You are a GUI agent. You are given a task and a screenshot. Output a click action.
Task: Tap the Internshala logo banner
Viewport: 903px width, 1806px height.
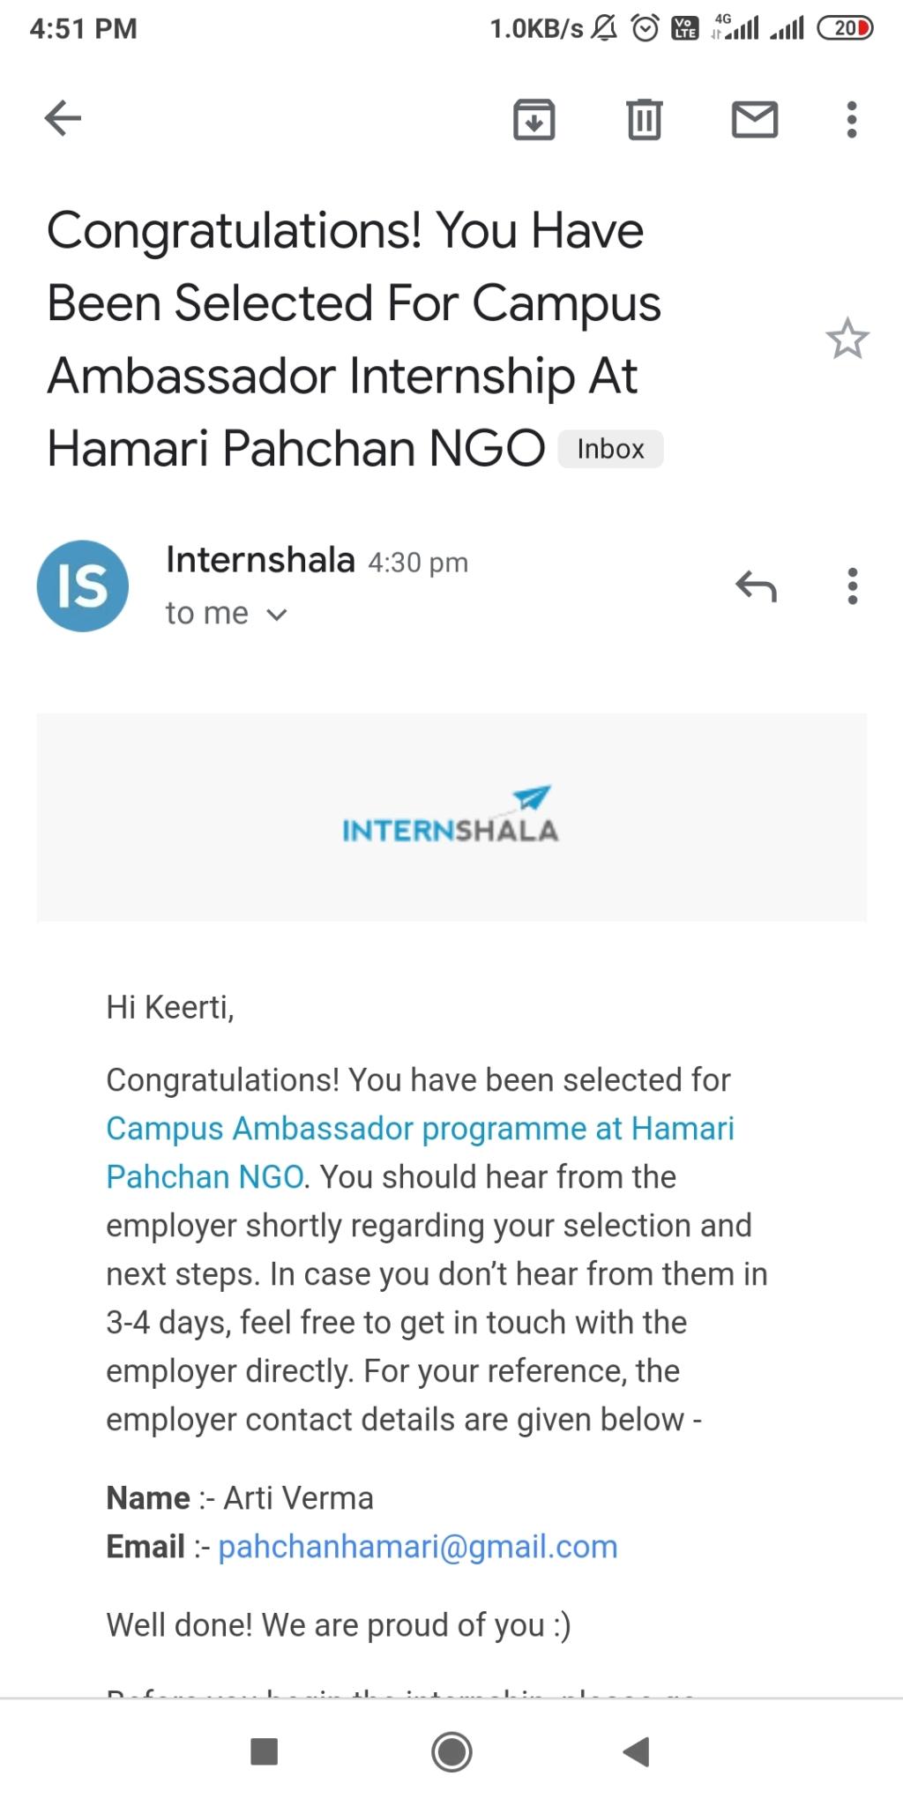(451, 817)
